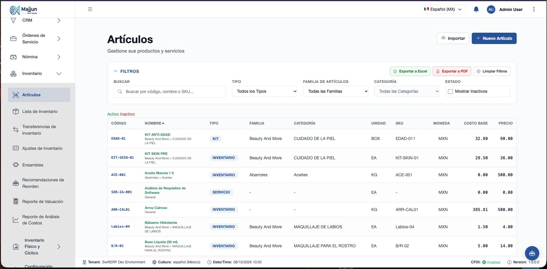Open the Todas las Familias dropdown

pos(336,92)
